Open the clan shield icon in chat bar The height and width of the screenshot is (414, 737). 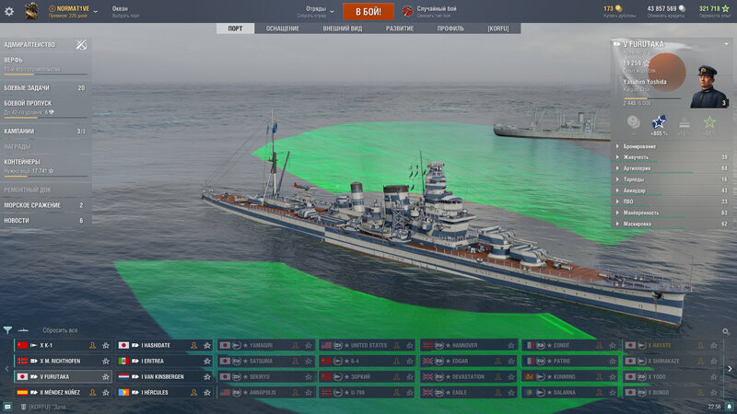coord(24,407)
